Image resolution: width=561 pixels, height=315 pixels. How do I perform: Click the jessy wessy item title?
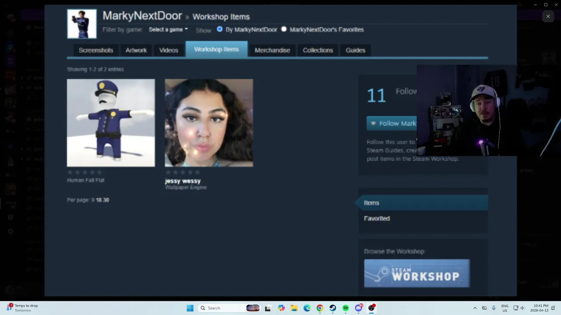click(183, 181)
